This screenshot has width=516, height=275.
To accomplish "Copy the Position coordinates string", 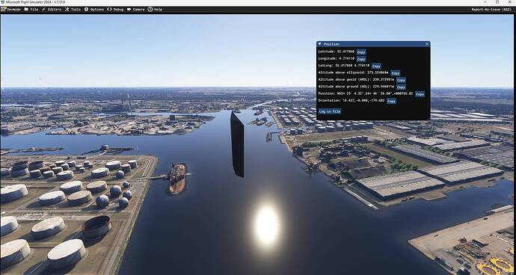I will (420, 94).
